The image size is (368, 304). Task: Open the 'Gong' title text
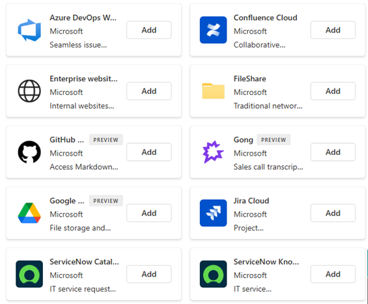(x=244, y=140)
